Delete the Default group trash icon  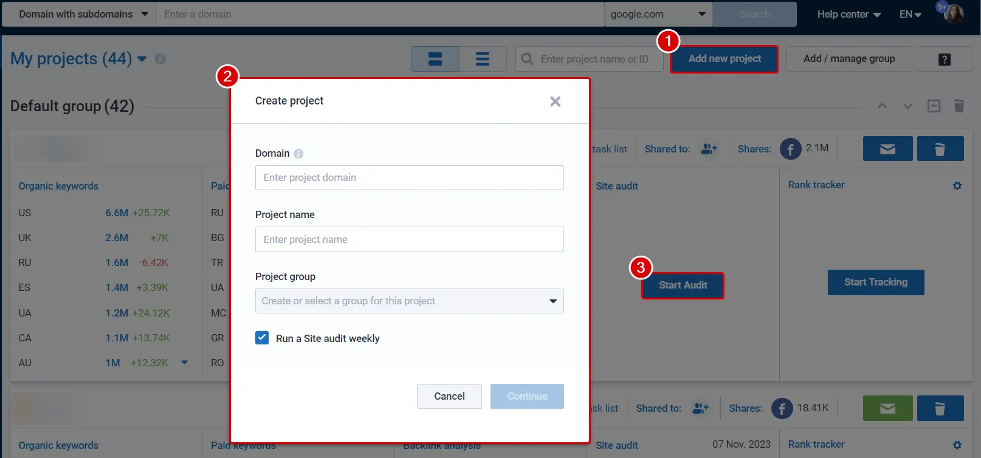(959, 106)
